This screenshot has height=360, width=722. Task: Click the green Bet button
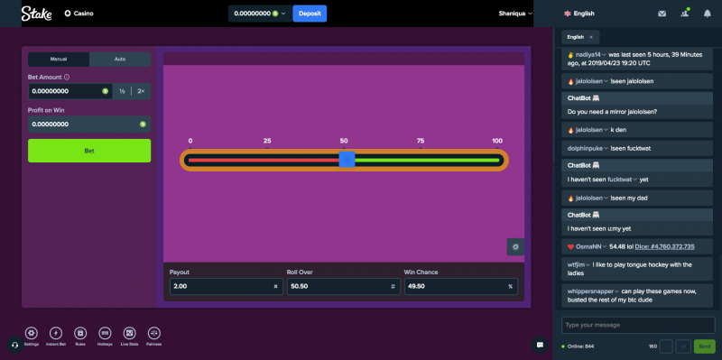[x=89, y=151]
